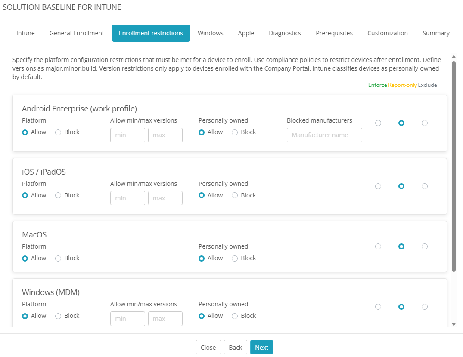The width and height of the screenshot is (463, 357).
Task: Select Platform Allow for MacOS
Action: [x=25, y=258]
